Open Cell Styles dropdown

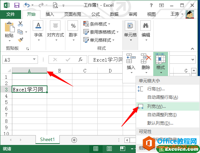coord(99,40)
